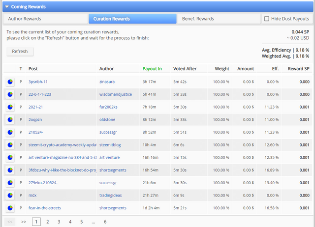This screenshot has height=227, width=315.
Task: Open pie chart icon for 279eku-210524- row
Action: [10, 183]
